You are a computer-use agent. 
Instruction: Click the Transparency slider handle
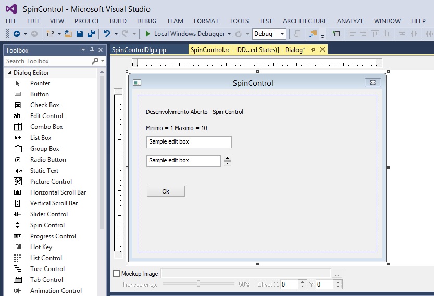pos(199,284)
